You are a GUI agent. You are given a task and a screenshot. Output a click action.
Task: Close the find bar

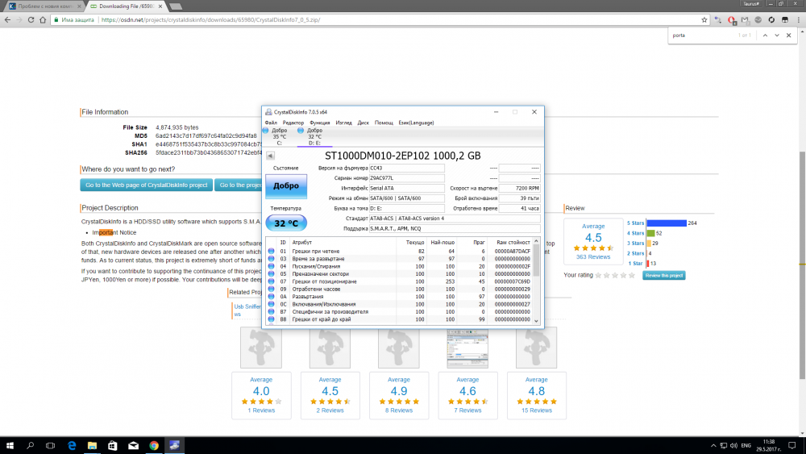788,35
